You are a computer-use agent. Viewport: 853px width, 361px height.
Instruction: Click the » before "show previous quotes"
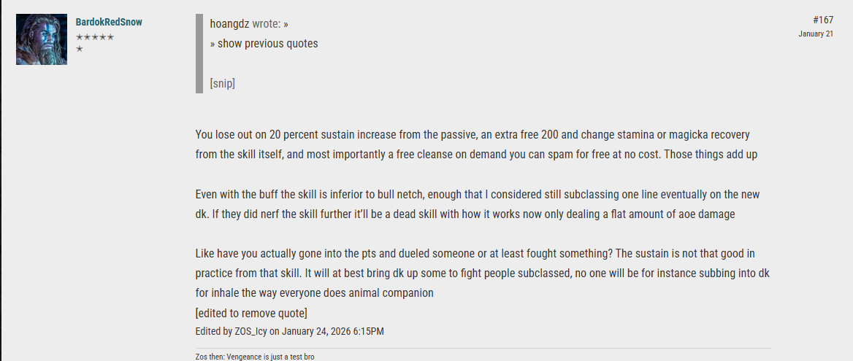tap(213, 44)
